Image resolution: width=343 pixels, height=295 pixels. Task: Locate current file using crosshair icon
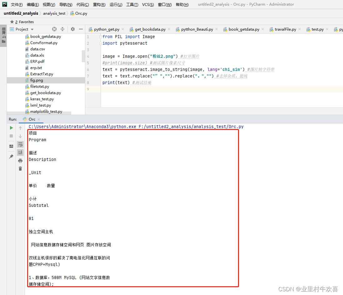pos(54,29)
